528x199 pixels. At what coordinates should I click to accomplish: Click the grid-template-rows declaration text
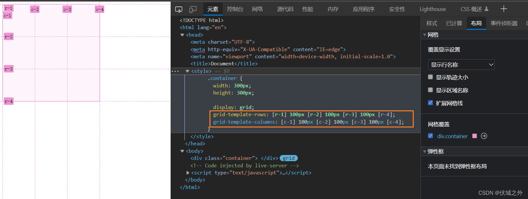[x=304, y=115]
